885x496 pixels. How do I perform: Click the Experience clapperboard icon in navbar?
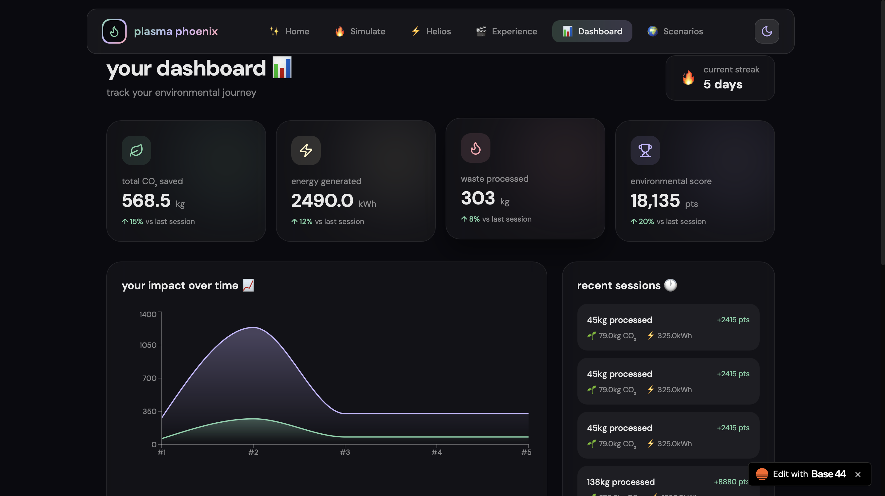(481, 31)
